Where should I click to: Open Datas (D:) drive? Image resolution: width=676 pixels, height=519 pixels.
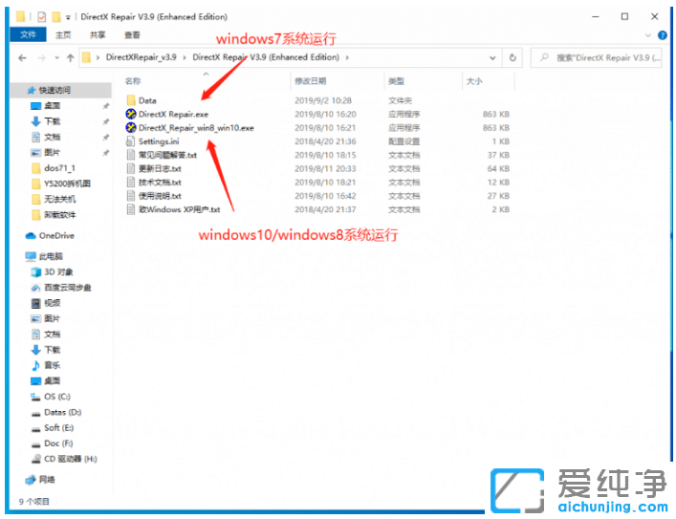pyautogui.click(x=62, y=412)
